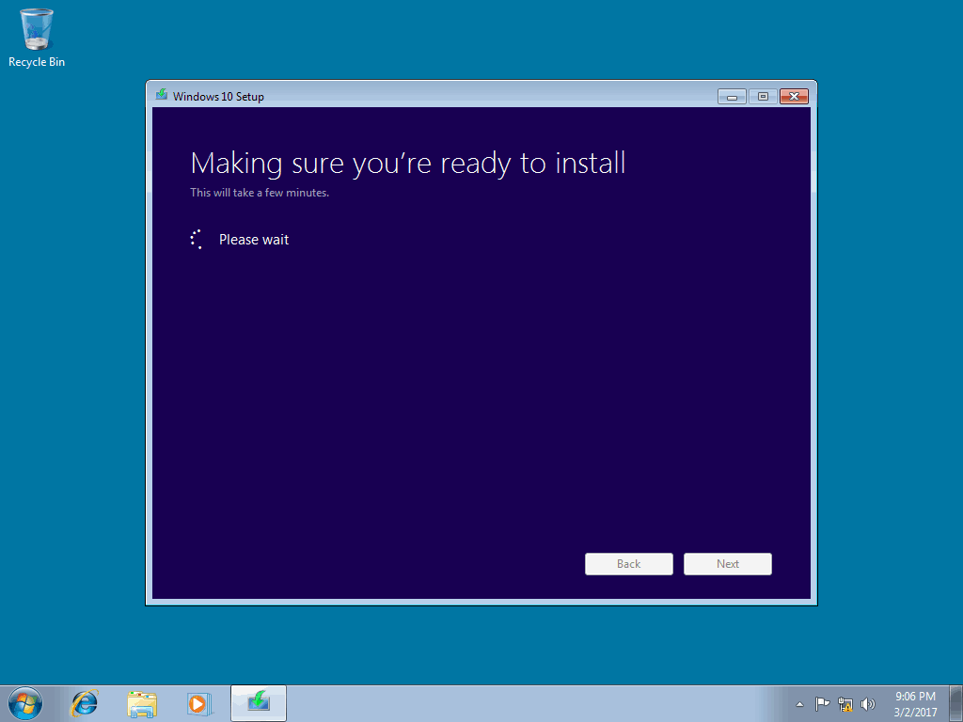Click the network status tray icon
The image size is (963, 722).
[x=845, y=704]
